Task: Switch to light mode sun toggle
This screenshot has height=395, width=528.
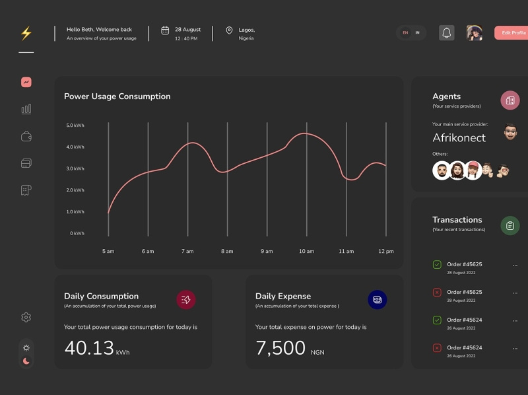Action: click(26, 347)
